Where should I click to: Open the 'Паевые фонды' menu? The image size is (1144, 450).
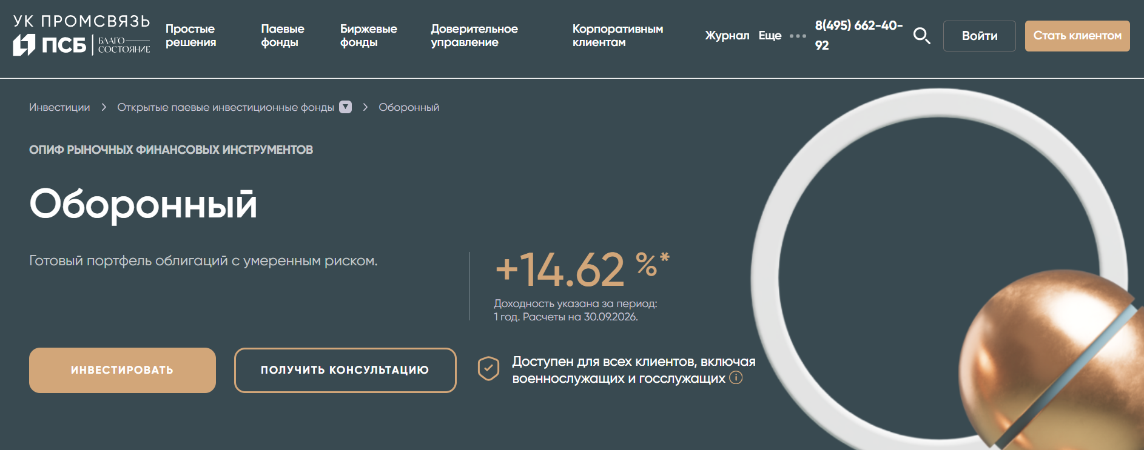(x=283, y=36)
